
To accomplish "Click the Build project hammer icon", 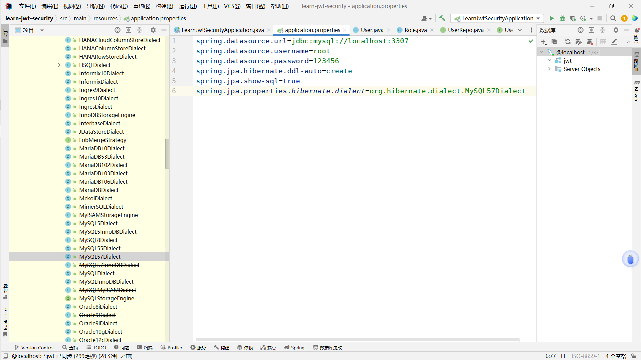I will (442, 18).
